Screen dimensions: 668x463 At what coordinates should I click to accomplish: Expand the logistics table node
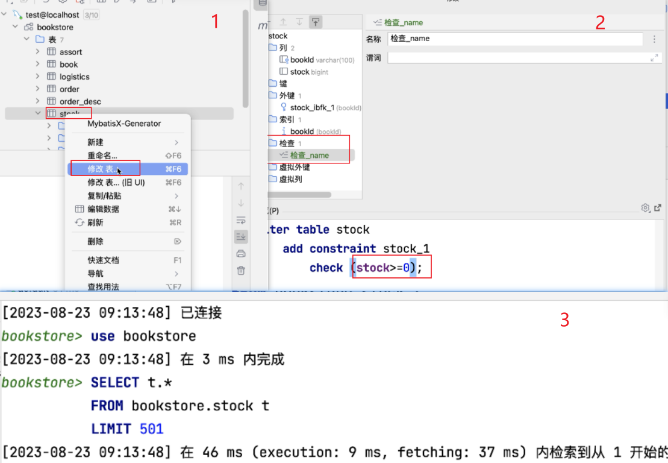point(37,77)
